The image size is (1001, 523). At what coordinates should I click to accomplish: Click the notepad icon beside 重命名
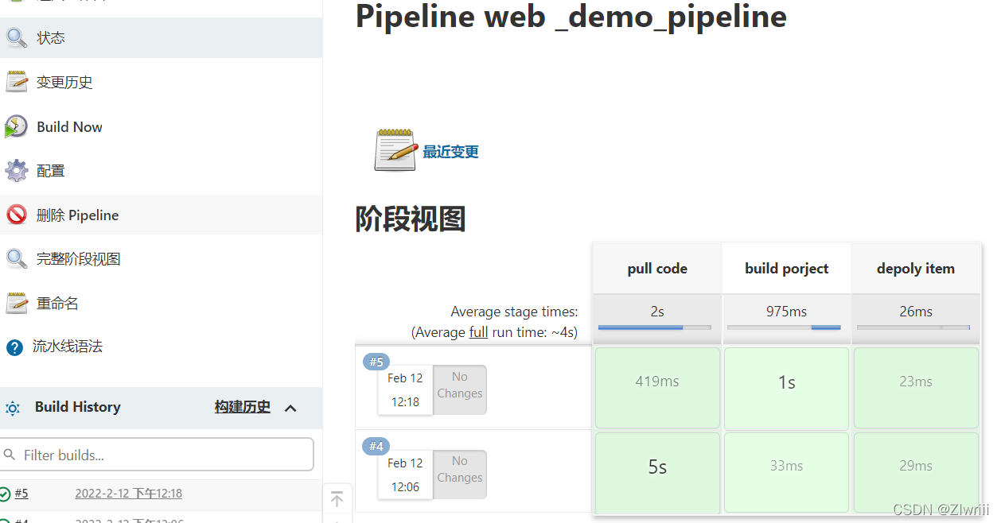(17, 303)
